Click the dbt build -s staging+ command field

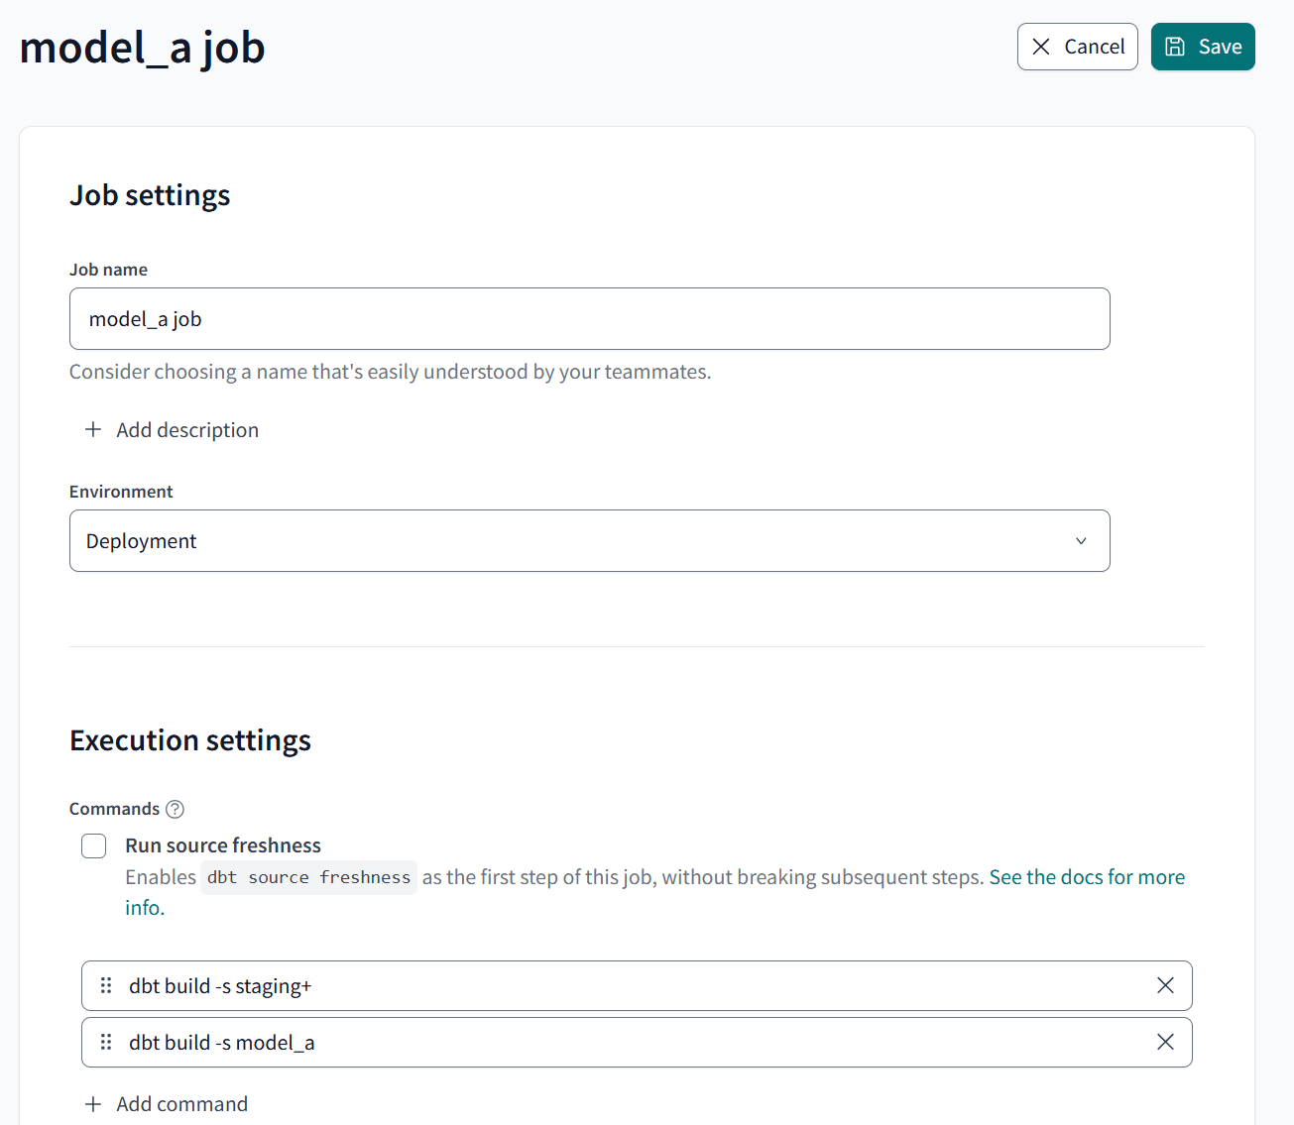coord(637,985)
